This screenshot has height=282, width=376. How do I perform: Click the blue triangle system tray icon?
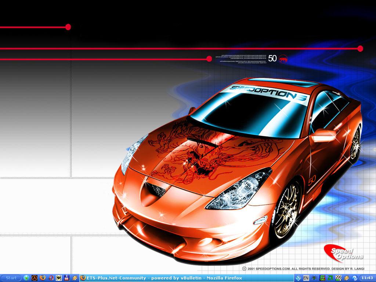tap(298, 278)
